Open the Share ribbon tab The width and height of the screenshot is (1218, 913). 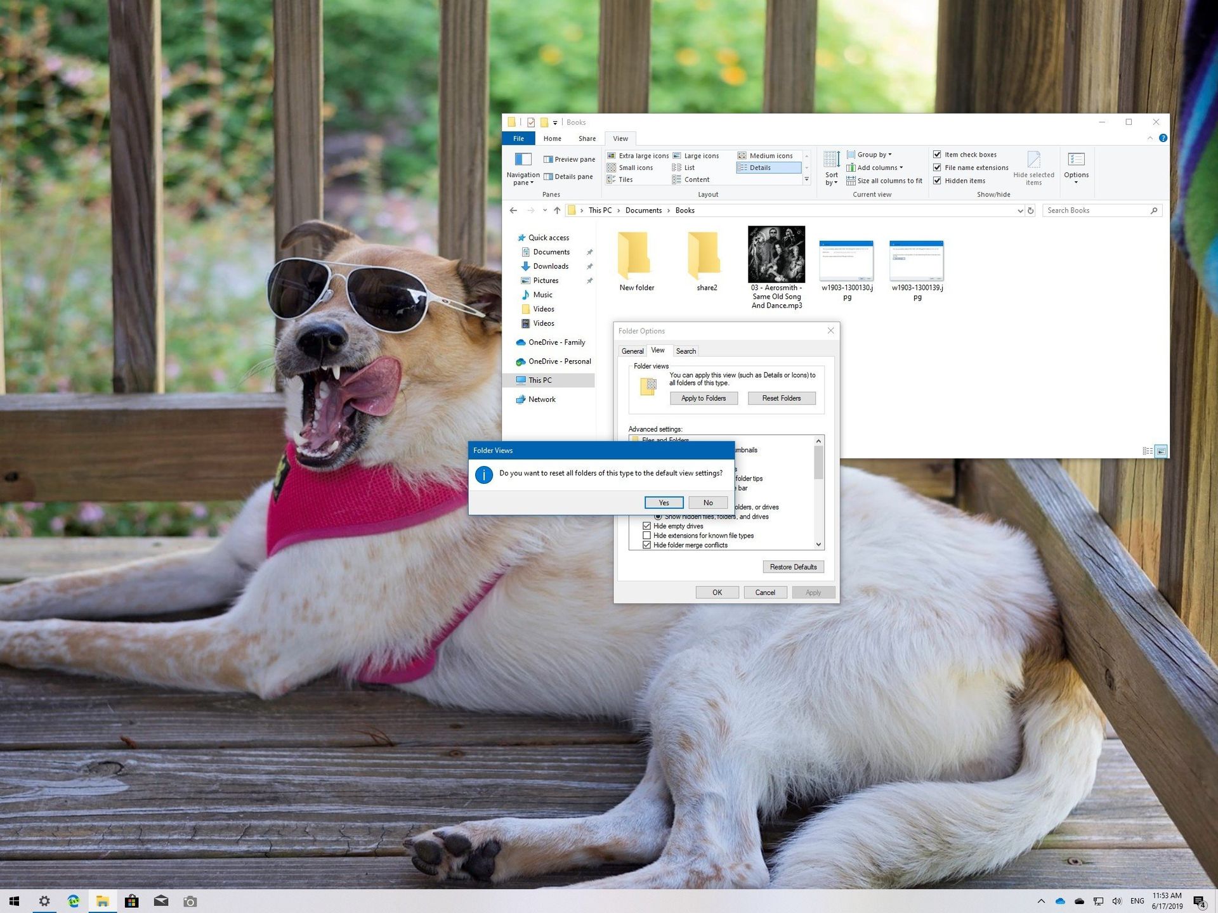coord(586,138)
